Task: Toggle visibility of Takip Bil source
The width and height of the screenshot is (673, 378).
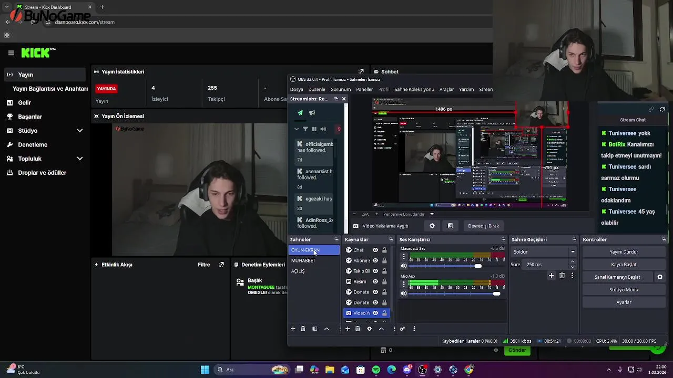Action: (x=375, y=271)
